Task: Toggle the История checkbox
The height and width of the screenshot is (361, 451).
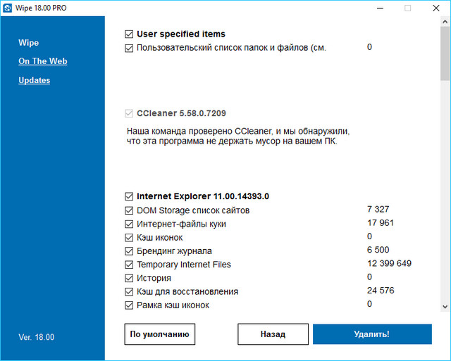Action: (128, 278)
